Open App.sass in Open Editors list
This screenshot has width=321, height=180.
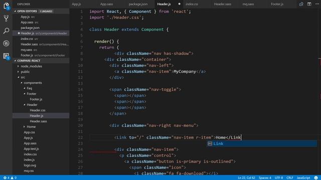41,22
